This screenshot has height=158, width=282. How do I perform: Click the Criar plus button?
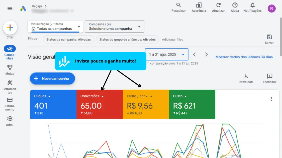coord(10,27)
